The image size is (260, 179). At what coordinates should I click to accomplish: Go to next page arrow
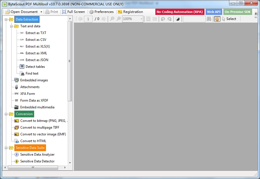tap(104, 19)
